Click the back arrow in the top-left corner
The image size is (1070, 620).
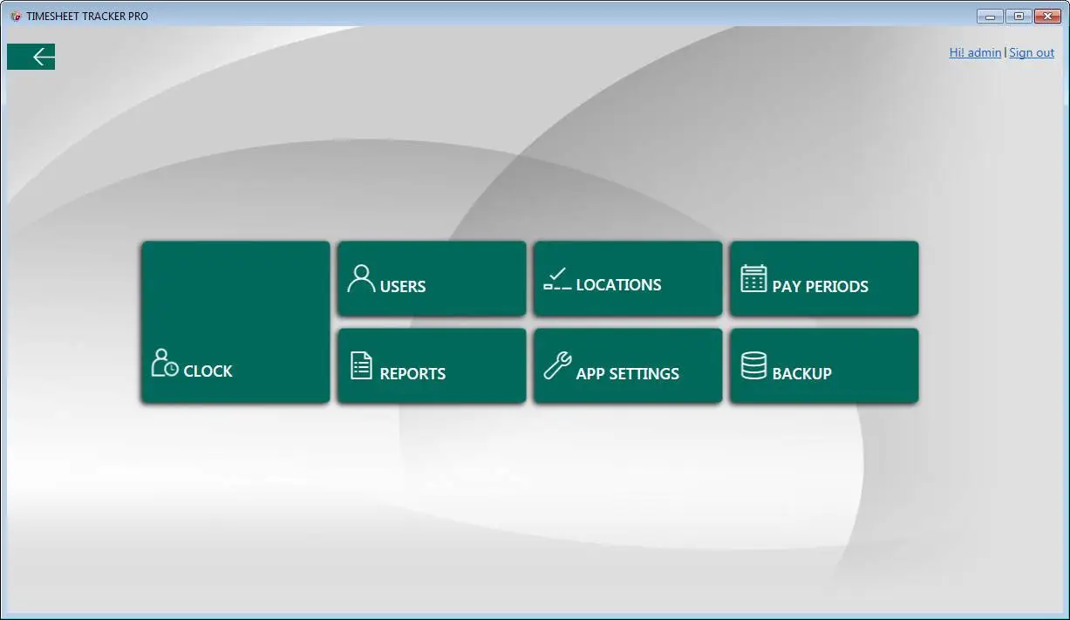click(31, 56)
